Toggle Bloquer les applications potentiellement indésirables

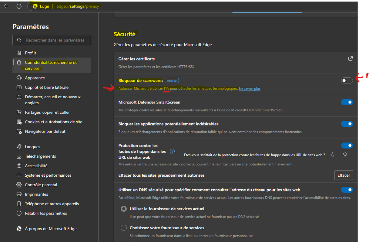tap(347, 124)
